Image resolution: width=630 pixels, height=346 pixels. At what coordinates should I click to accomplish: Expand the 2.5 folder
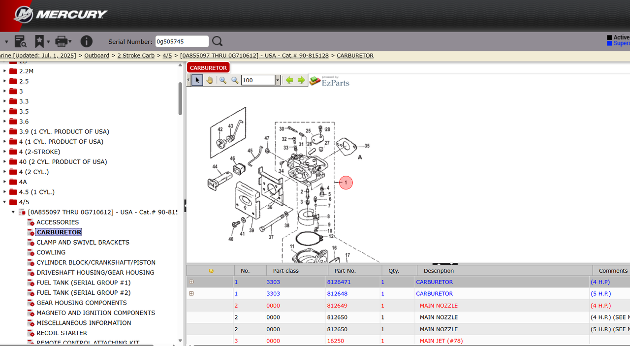click(5, 81)
